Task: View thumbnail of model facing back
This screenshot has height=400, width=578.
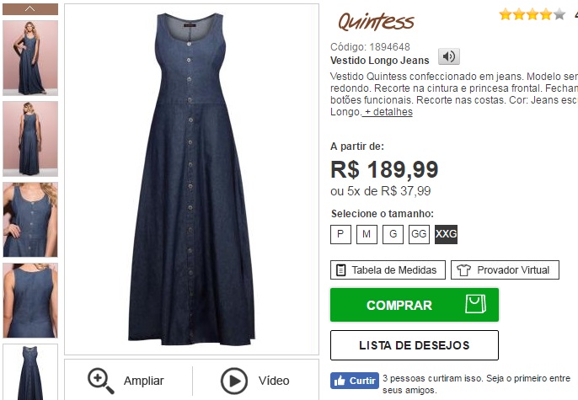Action: [x=30, y=139]
